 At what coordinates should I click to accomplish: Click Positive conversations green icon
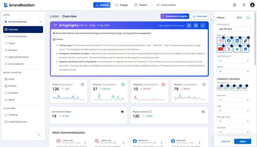123,85
